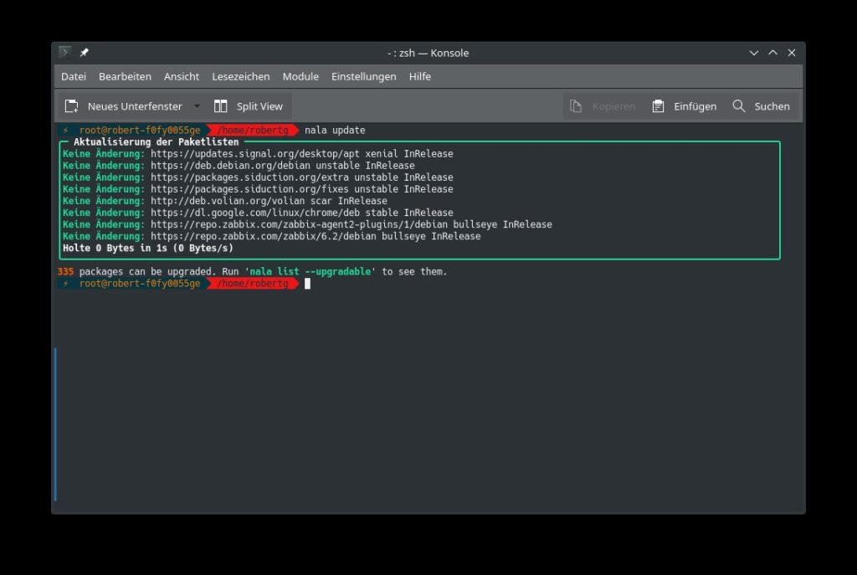The width and height of the screenshot is (857, 575).
Task: Open the Module menu
Action: 300,76
